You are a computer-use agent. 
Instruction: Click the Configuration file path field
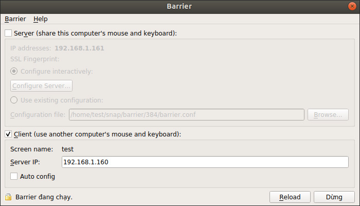[186, 114]
